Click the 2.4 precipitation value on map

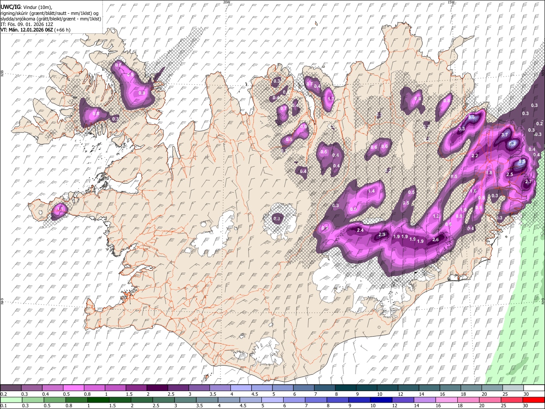pos(360,230)
